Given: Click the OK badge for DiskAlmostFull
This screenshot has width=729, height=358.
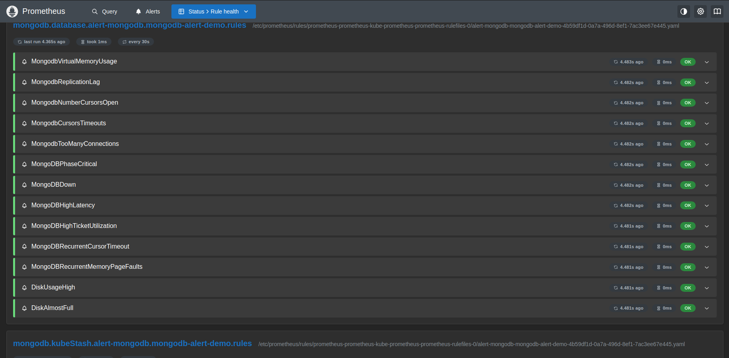Looking at the screenshot, I should (688, 308).
